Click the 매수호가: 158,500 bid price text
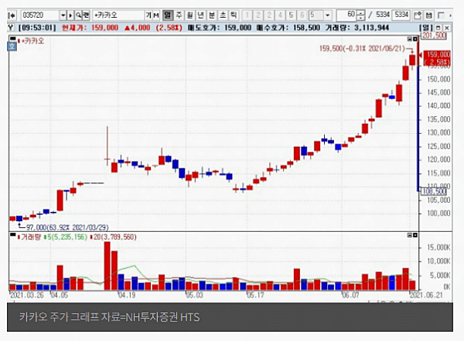This screenshot has height=341, width=464. (288, 28)
